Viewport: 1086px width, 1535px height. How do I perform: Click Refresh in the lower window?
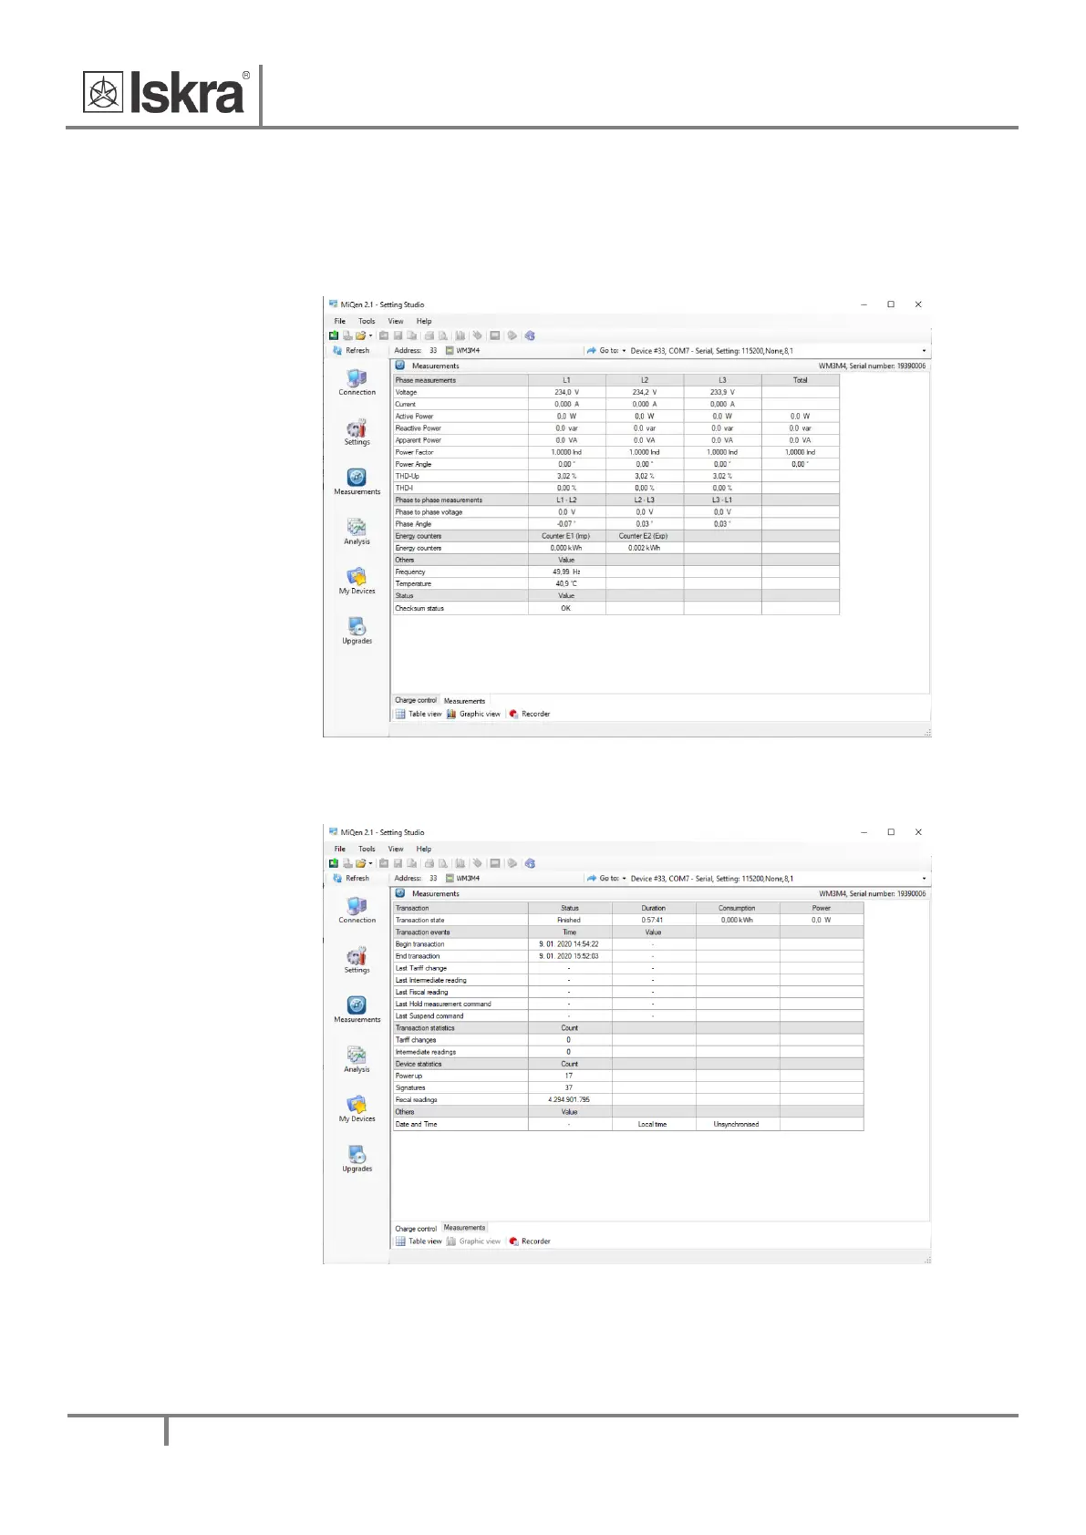[351, 878]
